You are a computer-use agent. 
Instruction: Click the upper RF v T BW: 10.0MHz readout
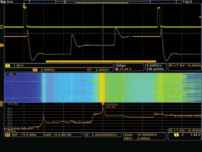[185, 66]
